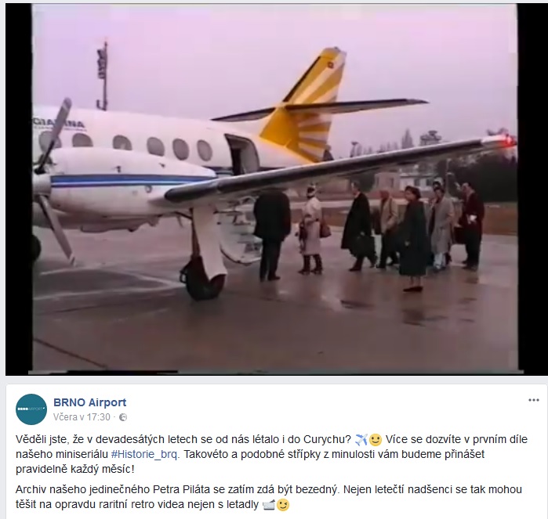Click the yellow striped aircraft tail in video
Image resolution: width=548 pixels, height=519 pixels.
(x=307, y=105)
